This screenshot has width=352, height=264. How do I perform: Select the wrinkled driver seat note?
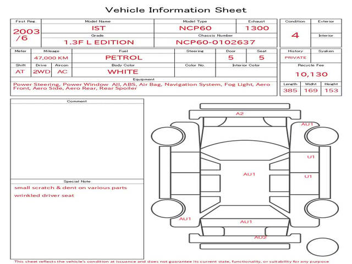point(44,195)
